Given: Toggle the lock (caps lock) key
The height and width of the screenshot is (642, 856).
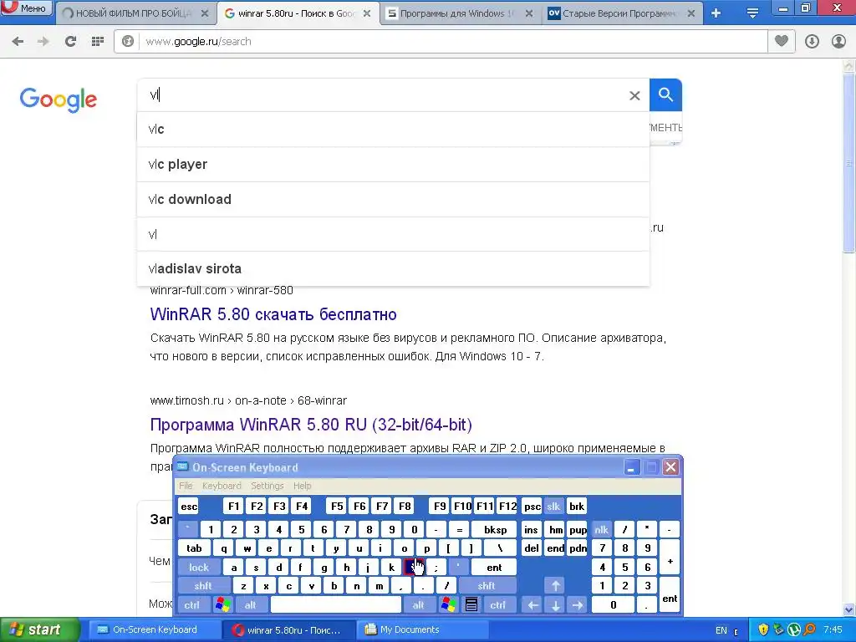Looking at the screenshot, I should coord(199,568).
